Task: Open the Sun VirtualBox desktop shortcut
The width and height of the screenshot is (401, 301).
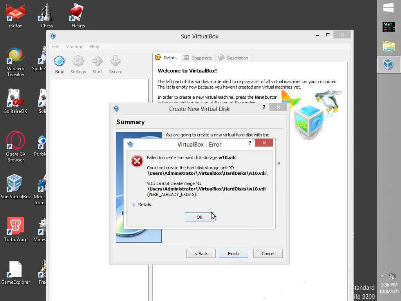Action: coord(16,187)
